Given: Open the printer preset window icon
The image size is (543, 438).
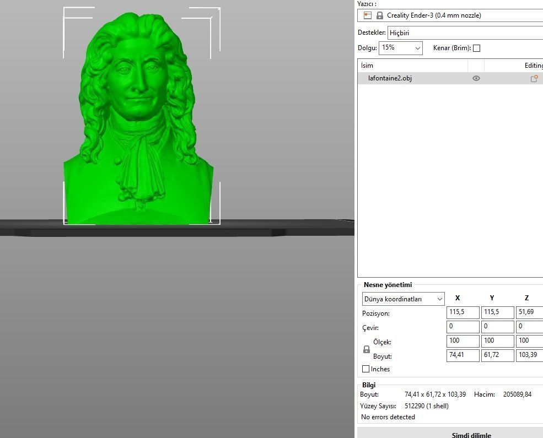Looking at the screenshot, I should click(x=368, y=15).
